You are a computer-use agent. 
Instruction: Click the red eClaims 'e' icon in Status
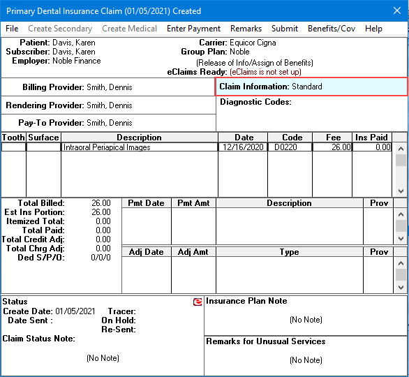point(198,302)
